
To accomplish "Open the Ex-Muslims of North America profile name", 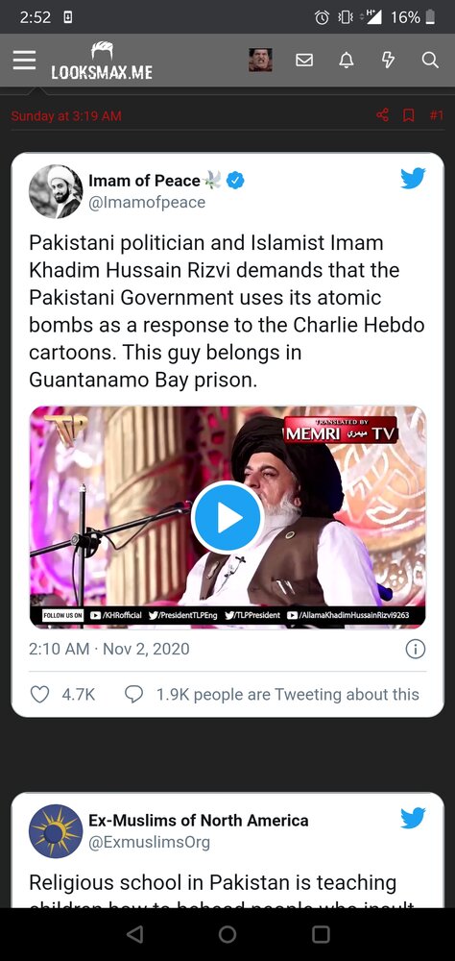I will (199, 820).
